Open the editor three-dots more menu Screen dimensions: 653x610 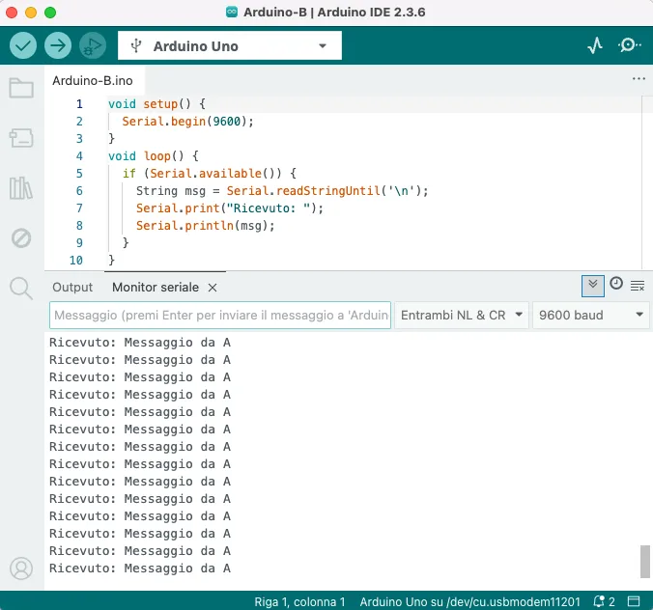point(639,78)
